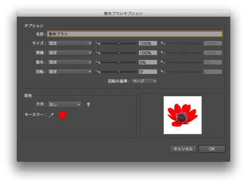
Task: Click the disabled 間隔 maximum 100% field
Action: [x=213, y=53]
